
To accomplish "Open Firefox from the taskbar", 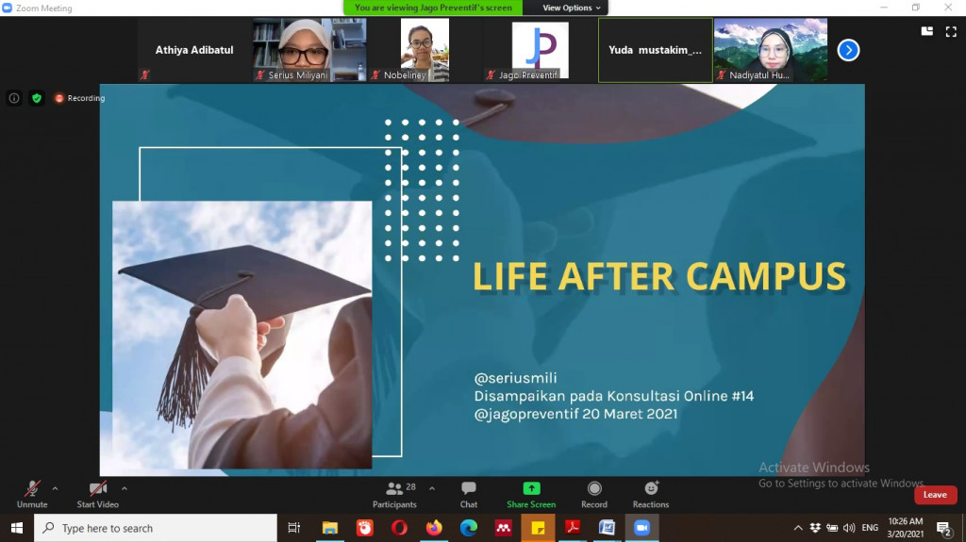I will 434,528.
